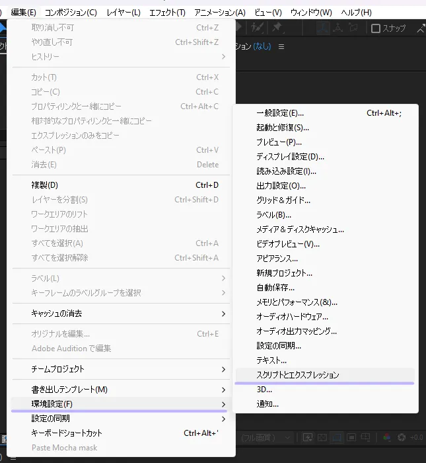Select the local axis mode icon
Viewport: 426px width, 463px height.
[x=323, y=28]
